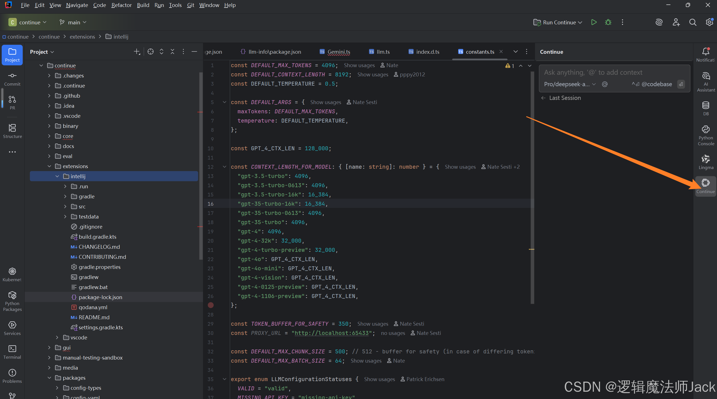Click the Last Session link
717x399 pixels.
pos(564,98)
